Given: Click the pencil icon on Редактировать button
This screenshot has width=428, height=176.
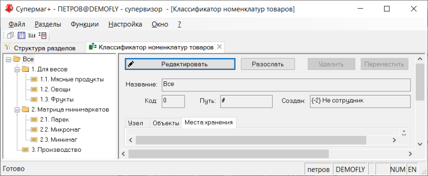Looking at the screenshot, I should click(x=131, y=64).
